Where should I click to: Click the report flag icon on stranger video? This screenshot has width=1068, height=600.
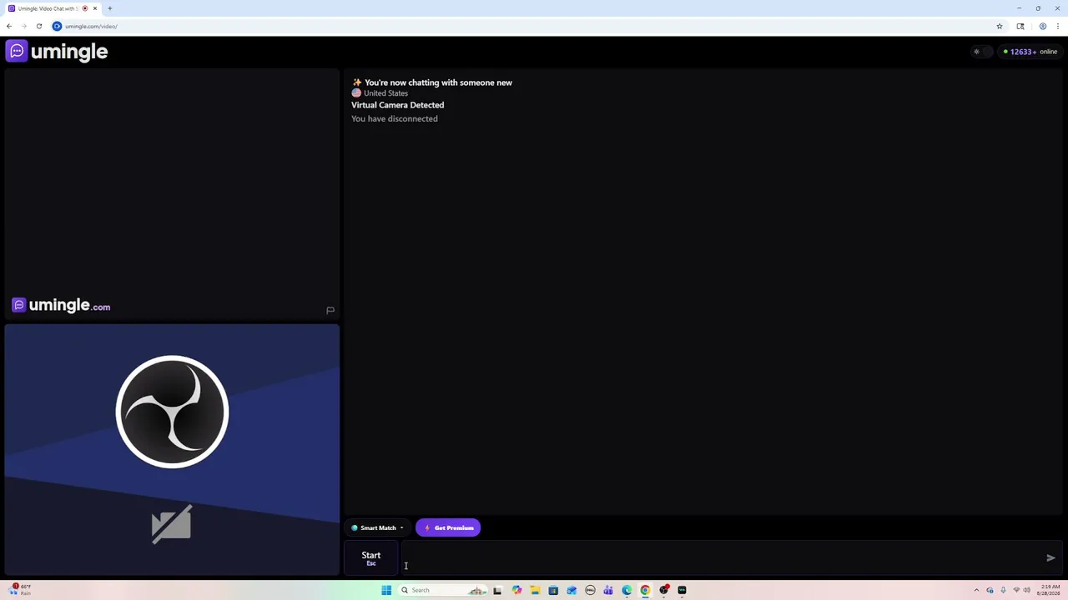pyautogui.click(x=330, y=310)
